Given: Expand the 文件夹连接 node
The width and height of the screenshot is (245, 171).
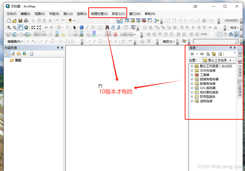Looking at the screenshot, I should point(192,71).
